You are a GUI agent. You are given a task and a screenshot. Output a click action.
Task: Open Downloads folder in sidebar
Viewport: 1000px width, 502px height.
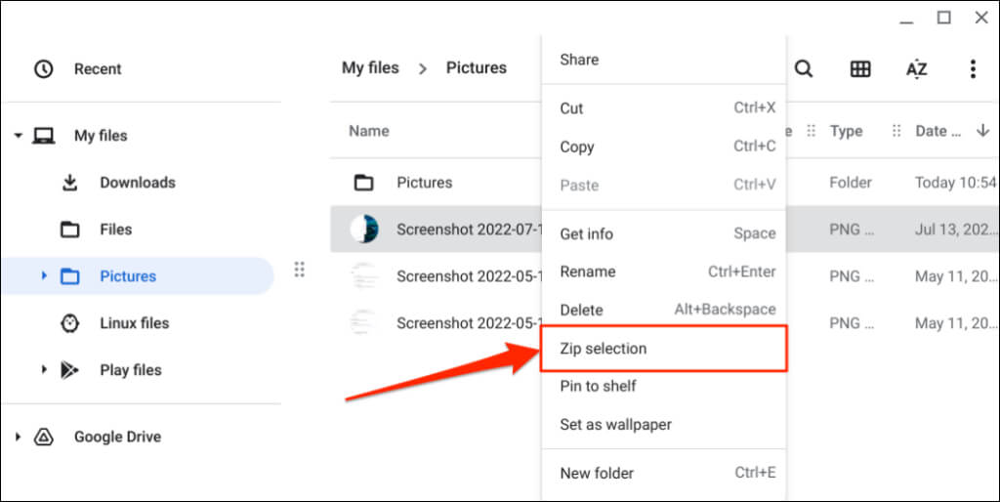pos(137,183)
